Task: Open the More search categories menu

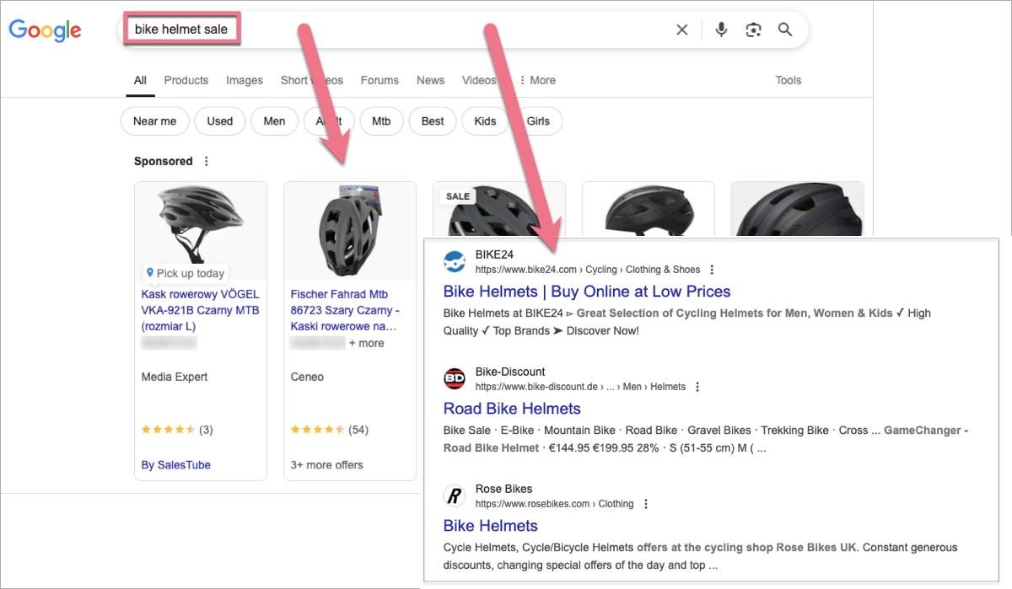Action: coord(541,80)
